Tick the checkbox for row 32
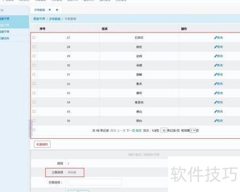 tap(34, 84)
